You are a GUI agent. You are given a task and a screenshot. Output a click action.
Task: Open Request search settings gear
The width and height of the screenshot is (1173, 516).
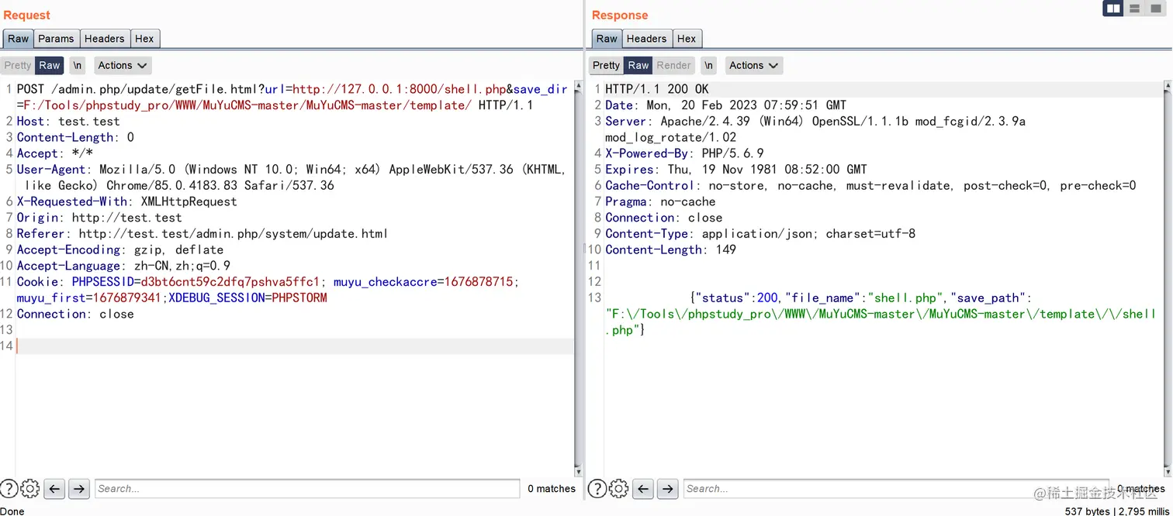pos(30,488)
